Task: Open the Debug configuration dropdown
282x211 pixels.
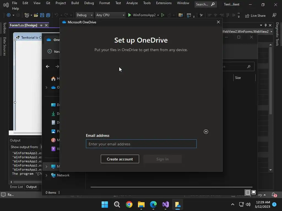Action: click(x=91, y=15)
